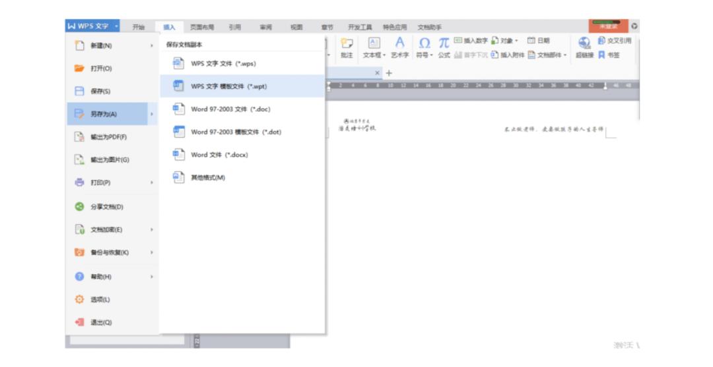Open 其他格式(M) other formats
Viewport: 713px width, 367px height.
tap(242, 177)
